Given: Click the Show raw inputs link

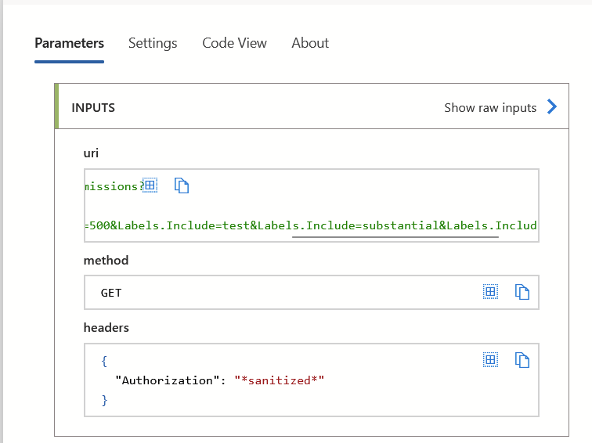Looking at the screenshot, I should pyautogui.click(x=490, y=108).
